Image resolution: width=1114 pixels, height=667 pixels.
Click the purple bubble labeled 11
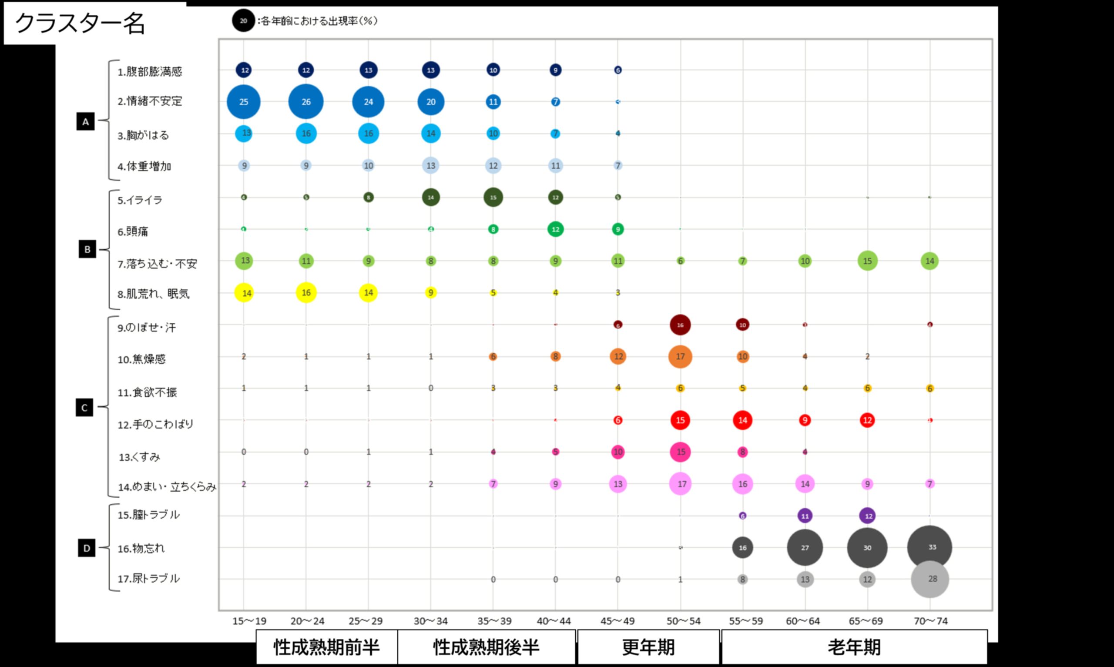805,516
